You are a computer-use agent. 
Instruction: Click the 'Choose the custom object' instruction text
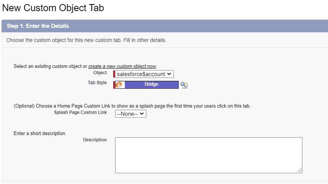[86, 40]
